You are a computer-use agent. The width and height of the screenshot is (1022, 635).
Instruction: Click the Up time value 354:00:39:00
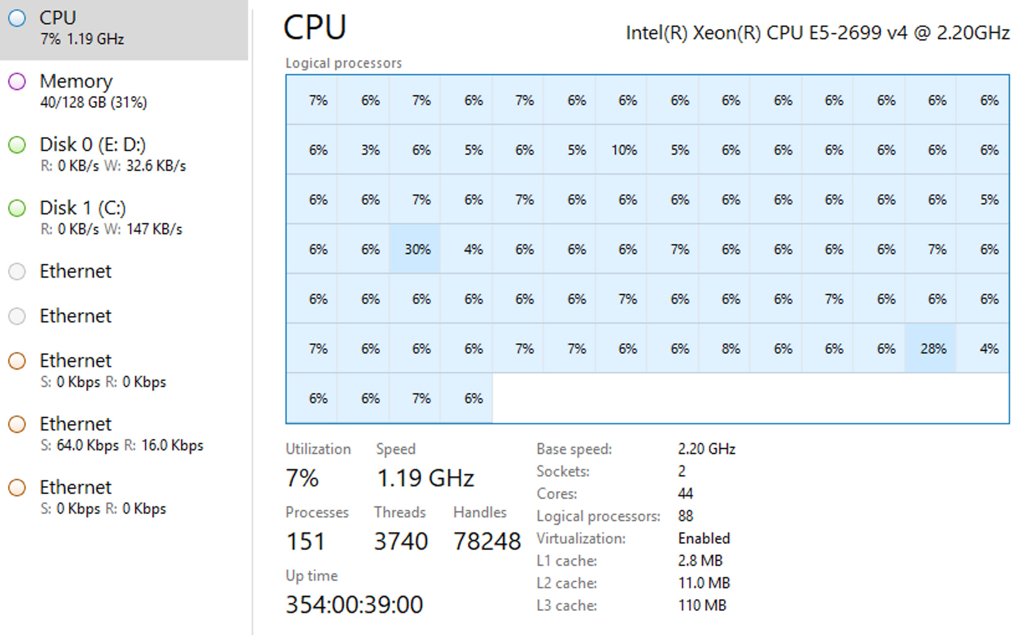coord(354,605)
